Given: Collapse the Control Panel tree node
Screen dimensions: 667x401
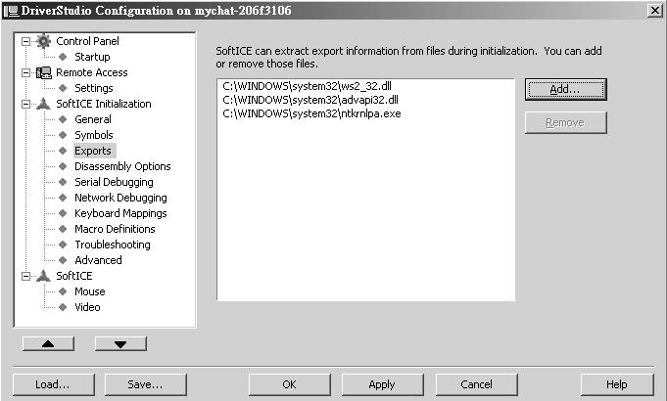Looking at the screenshot, I should (x=25, y=41).
